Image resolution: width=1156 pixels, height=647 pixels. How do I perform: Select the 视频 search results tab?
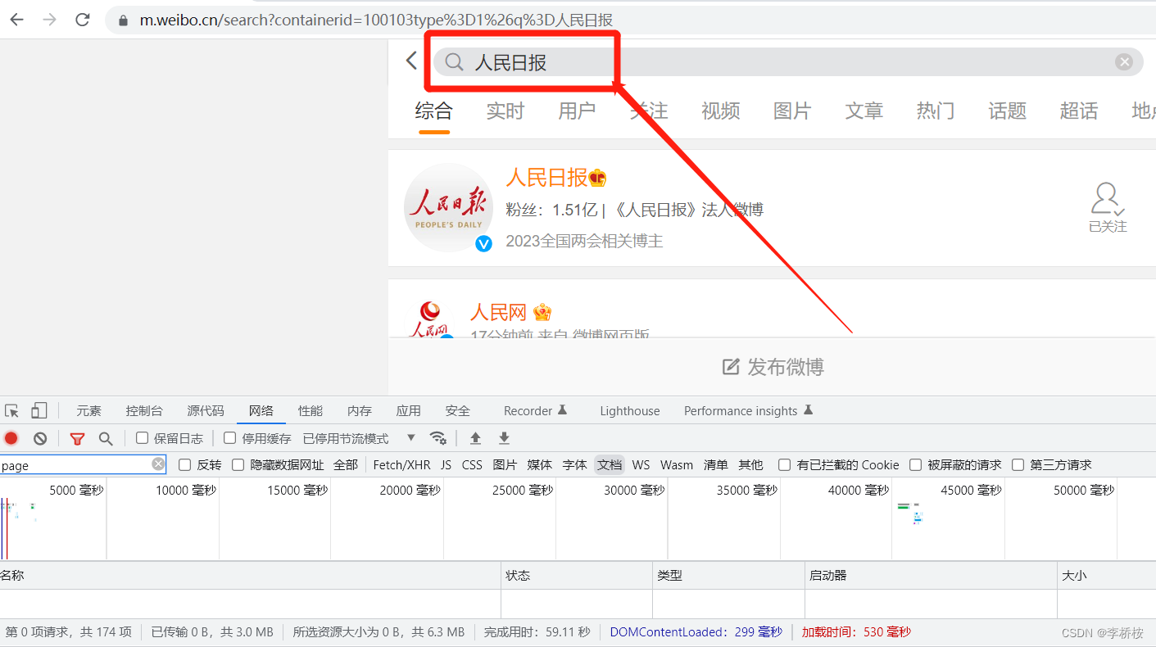pos(721,111)
